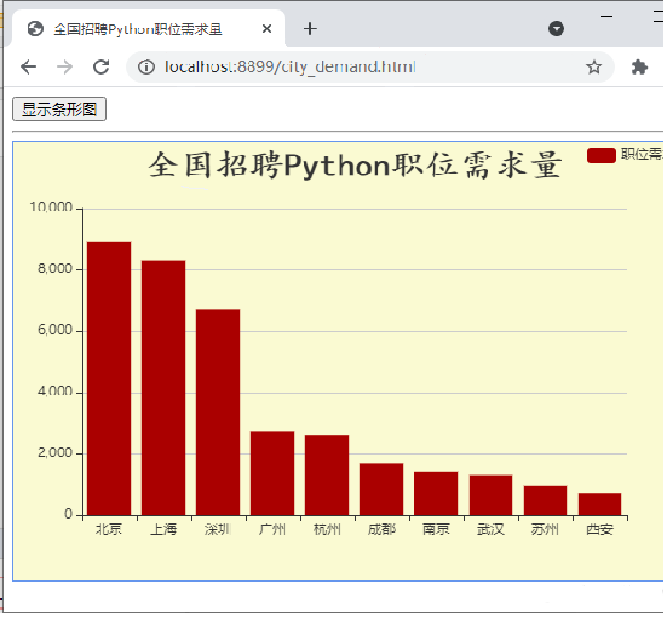Select the 杭州 bar
Screen dimensions: 663x624
coord(327,475)
